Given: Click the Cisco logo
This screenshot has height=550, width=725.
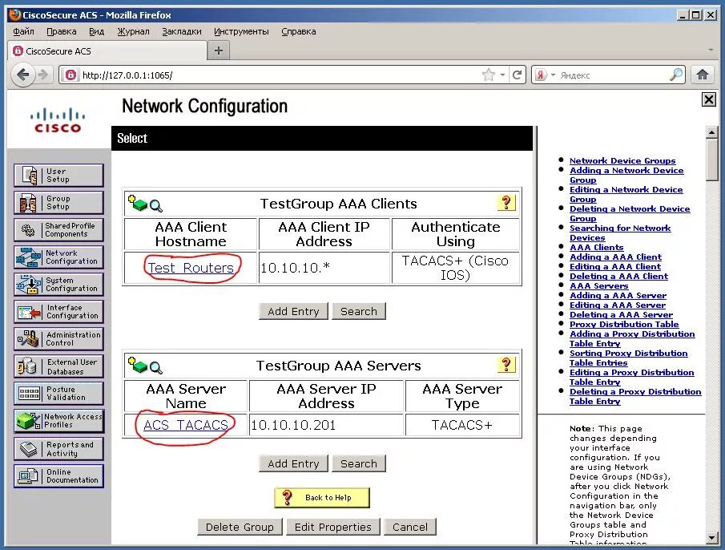Looking at the screenshot, I should tap(58, 120).
